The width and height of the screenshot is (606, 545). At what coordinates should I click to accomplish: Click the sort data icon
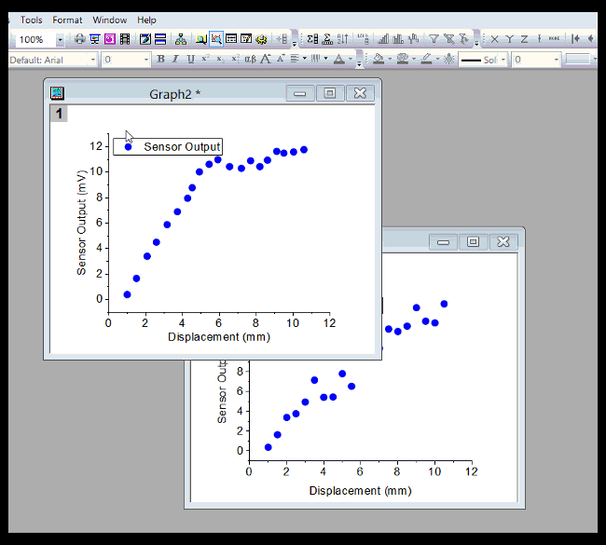pos(344,39)
